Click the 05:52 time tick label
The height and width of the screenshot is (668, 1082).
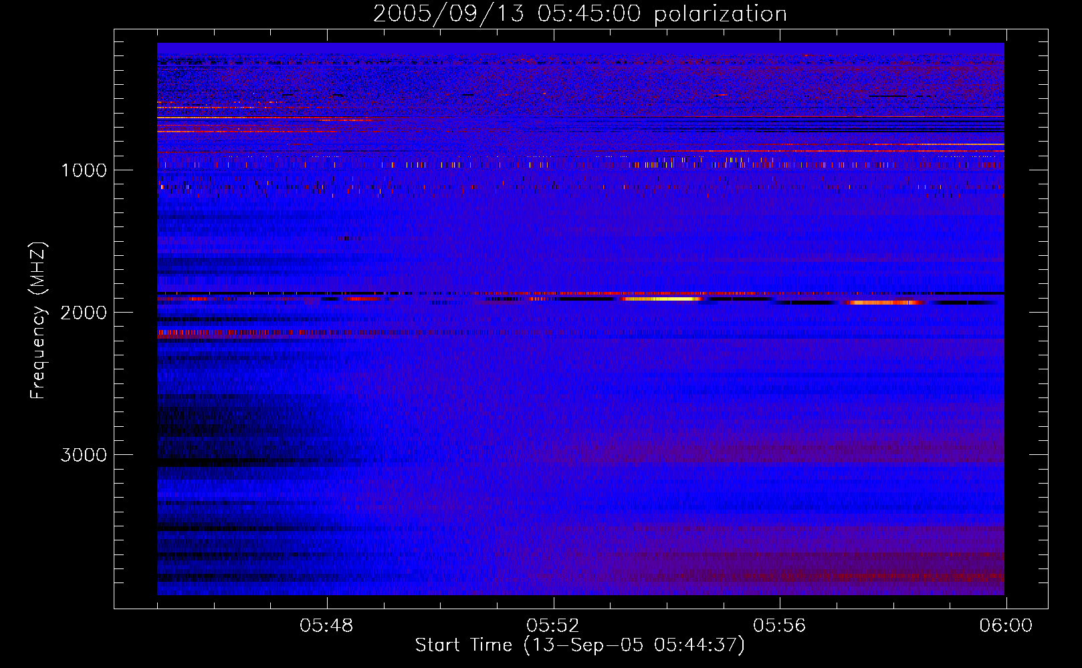(553, 626)
